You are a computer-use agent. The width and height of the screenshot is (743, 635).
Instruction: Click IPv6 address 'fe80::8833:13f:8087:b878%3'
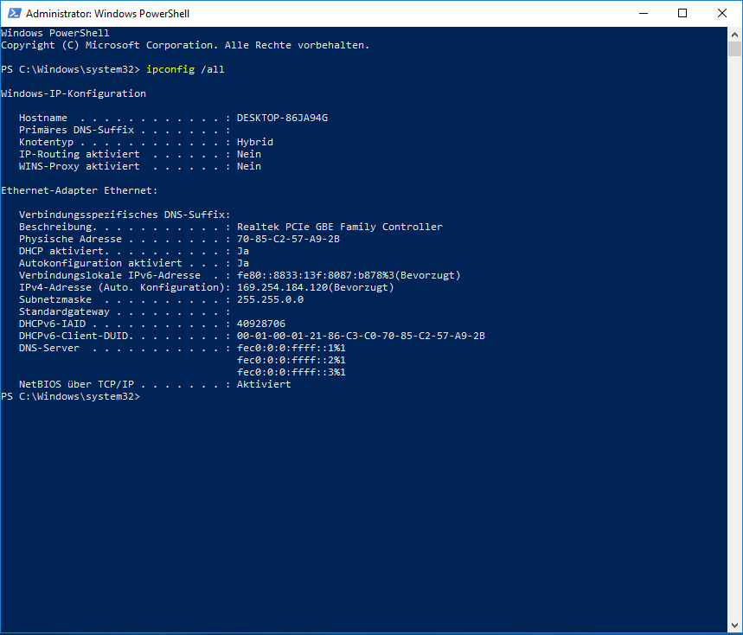click(316, 275)
